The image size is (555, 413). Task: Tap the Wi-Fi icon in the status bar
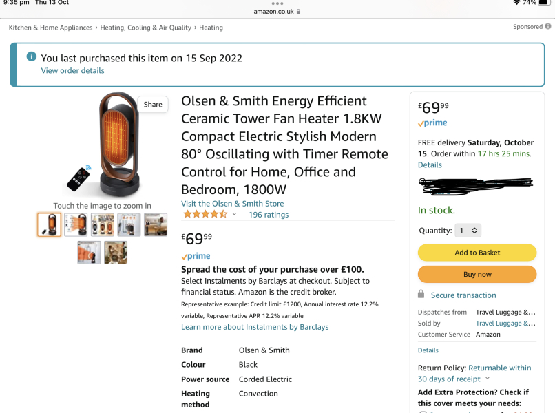517,2
